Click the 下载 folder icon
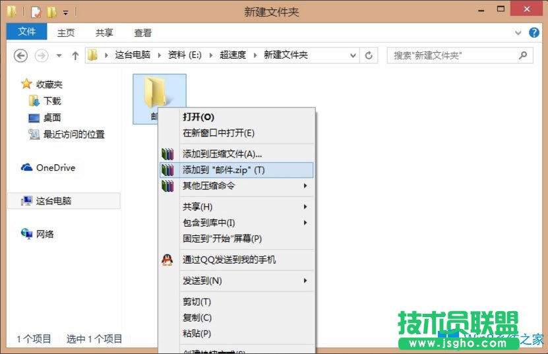Screen dimensions: 548x354 [34, 101]
